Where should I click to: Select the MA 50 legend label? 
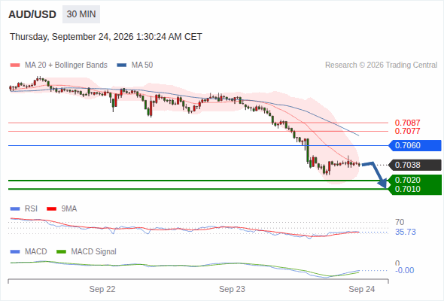point(142,65)
